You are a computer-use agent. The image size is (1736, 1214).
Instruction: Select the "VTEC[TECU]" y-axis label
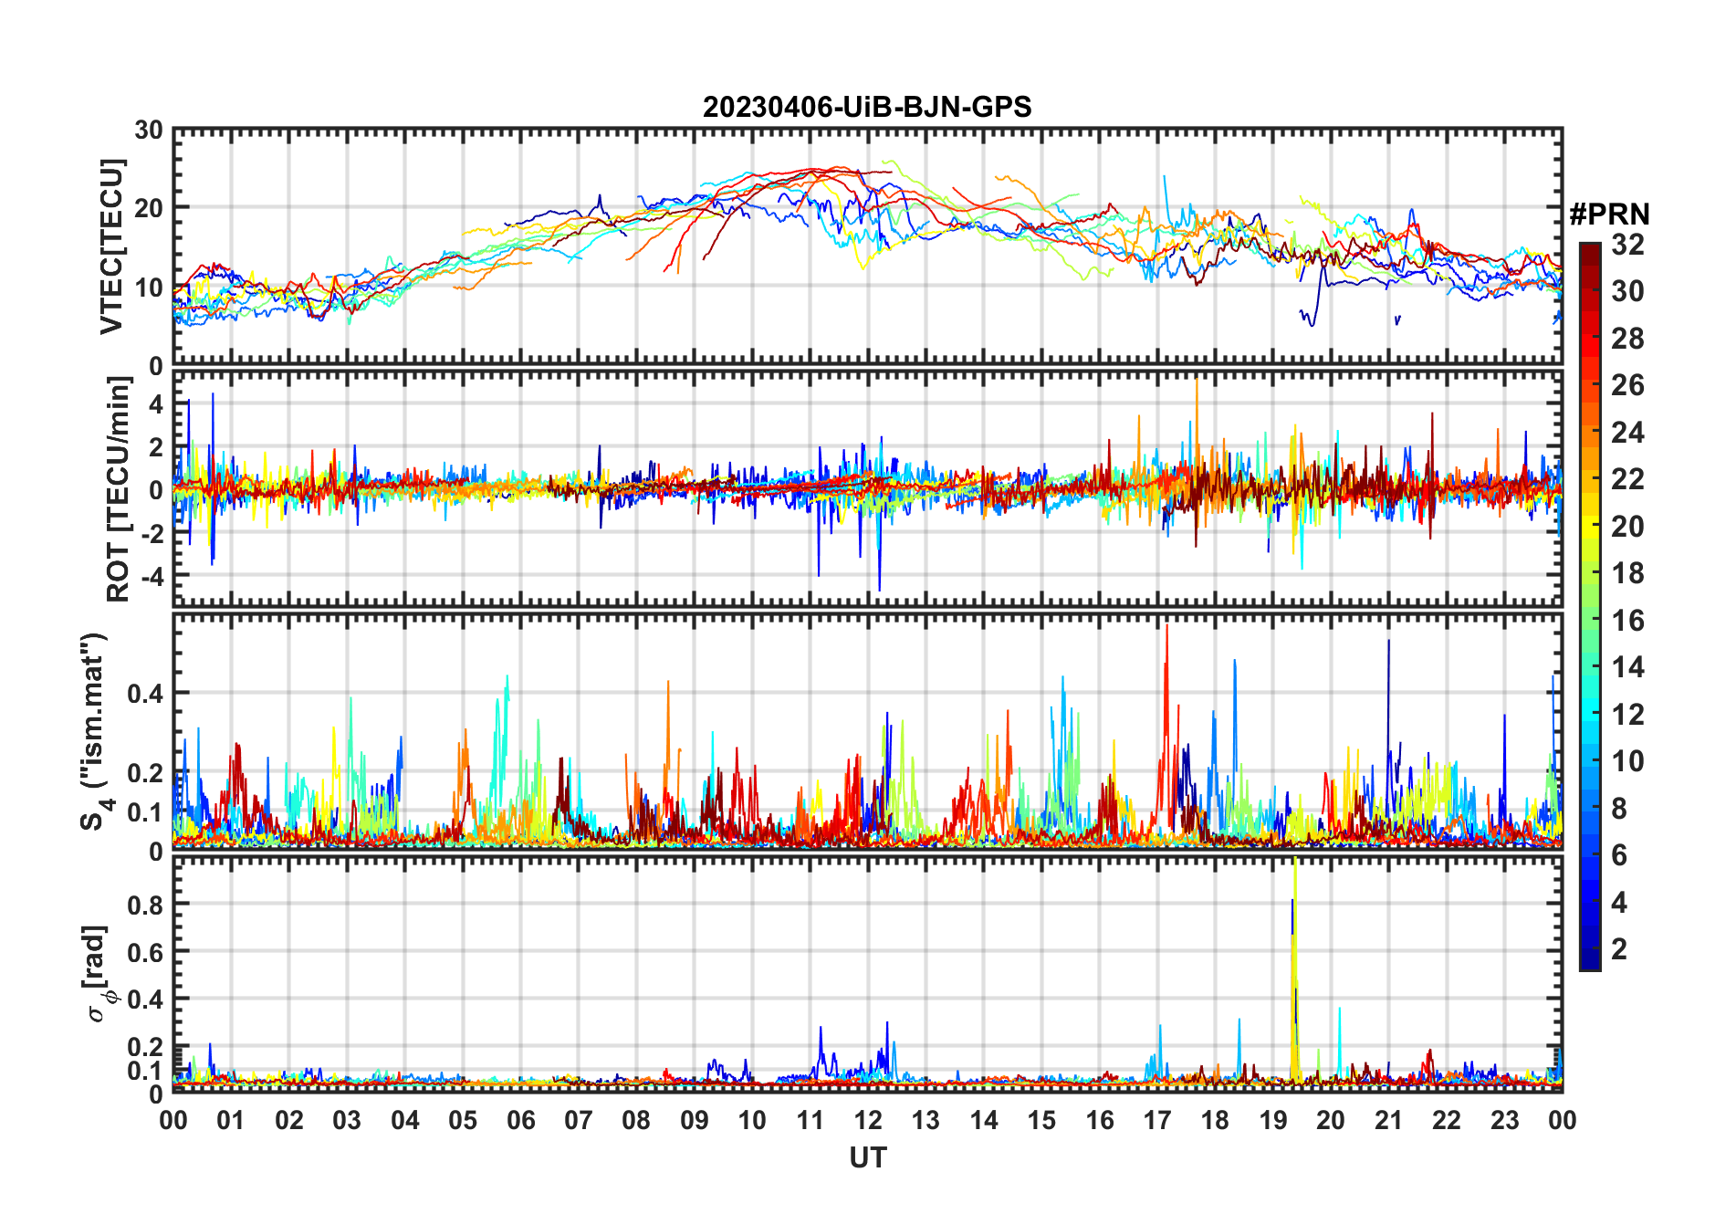111,247
